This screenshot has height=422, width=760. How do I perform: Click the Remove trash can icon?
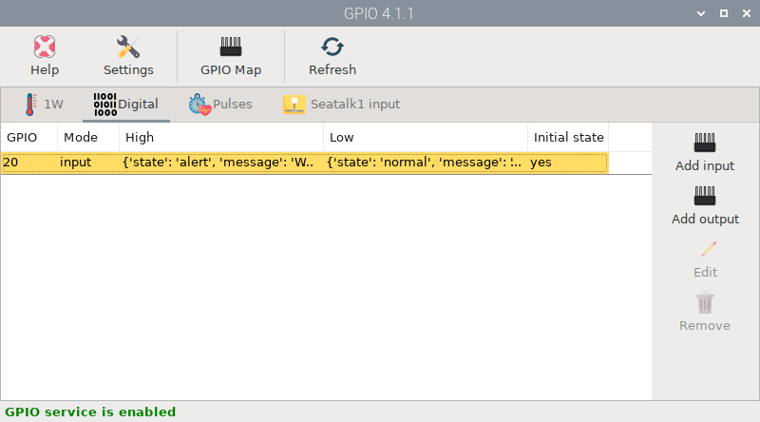705,302
